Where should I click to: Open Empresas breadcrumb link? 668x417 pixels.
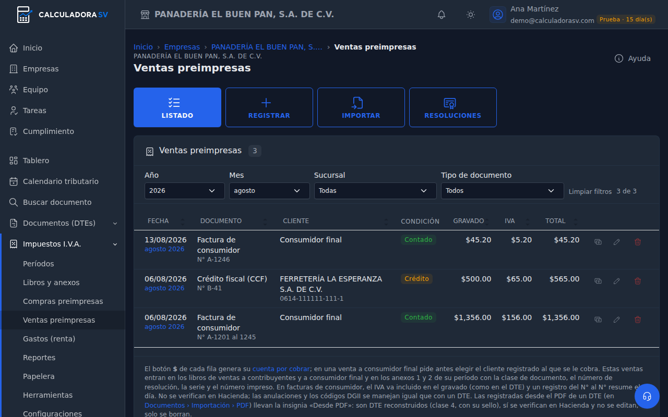pos(182,47)
